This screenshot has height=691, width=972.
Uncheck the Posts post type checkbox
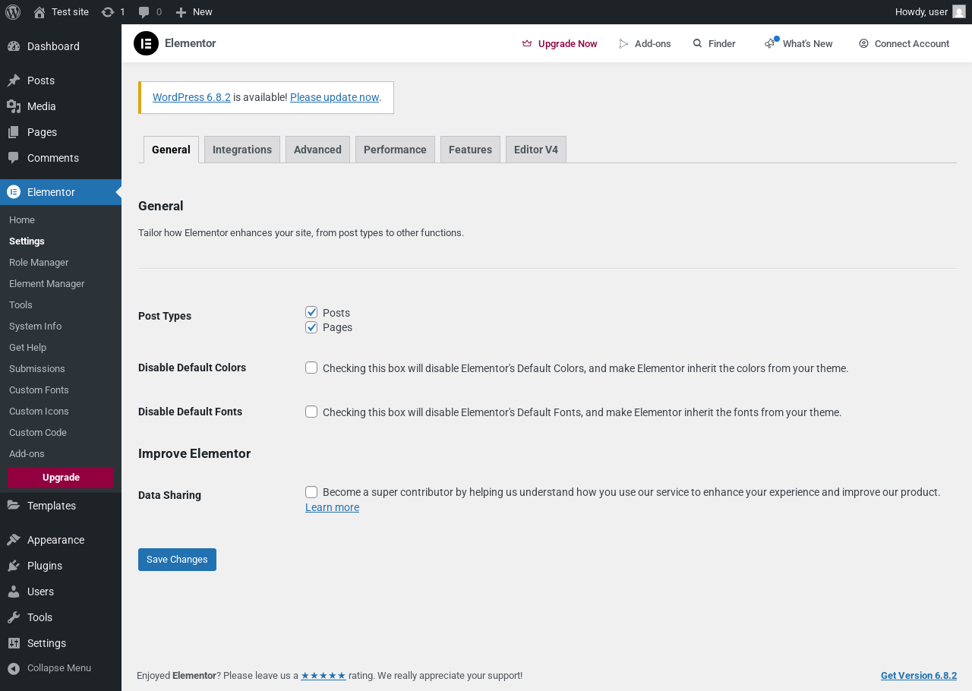click(311, 312)
